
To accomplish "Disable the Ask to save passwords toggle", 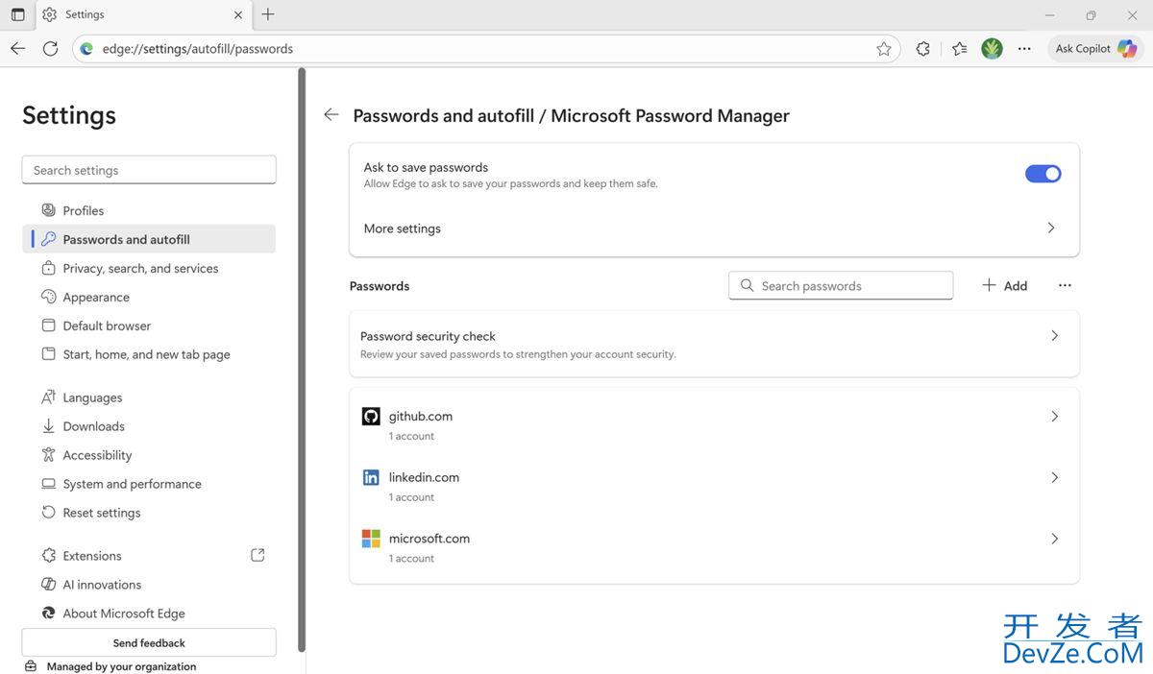I will pyautogui.click(x=1043, y=174).
